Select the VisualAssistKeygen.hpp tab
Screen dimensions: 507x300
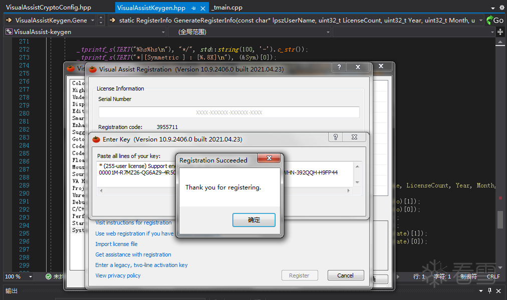click(x=151, y=7)
